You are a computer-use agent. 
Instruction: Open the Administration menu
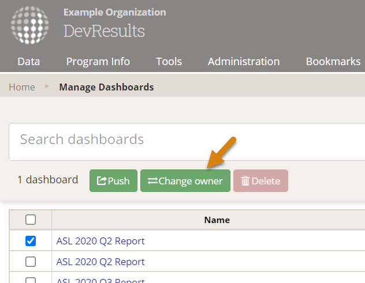(244, 62)
